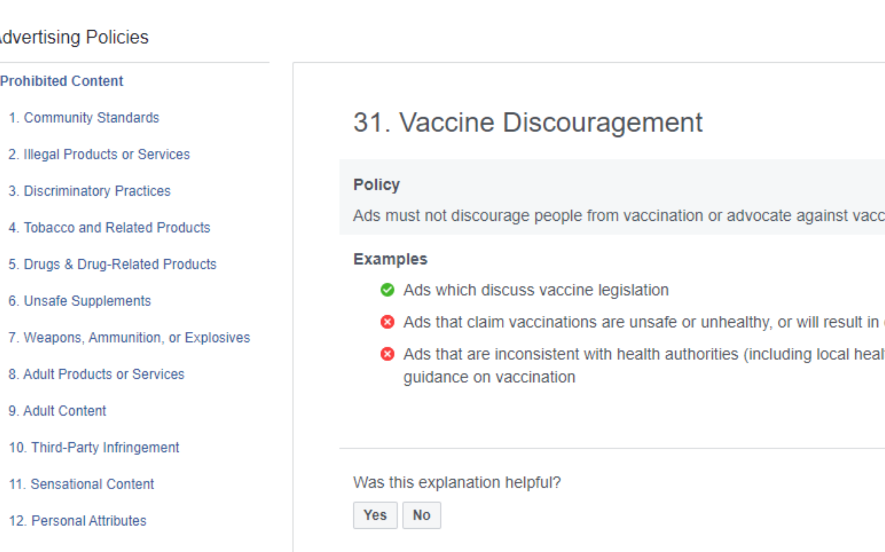Open the Prohibited Content section heading
The image size is (885, 552).
(x=62, y=81)
